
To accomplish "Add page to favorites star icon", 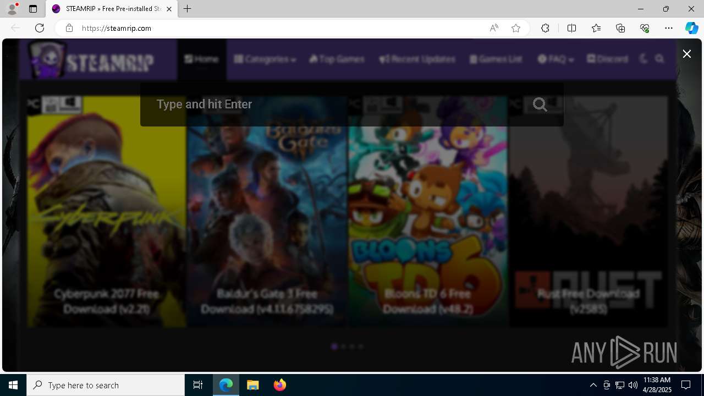I will pyautogui.click(x=516, y=28).
